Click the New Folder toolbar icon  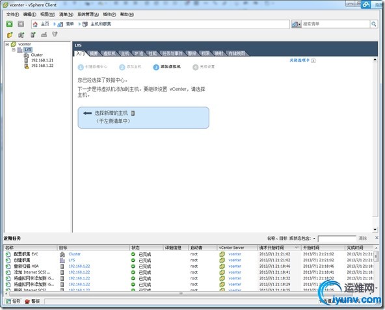click(10, 34)
